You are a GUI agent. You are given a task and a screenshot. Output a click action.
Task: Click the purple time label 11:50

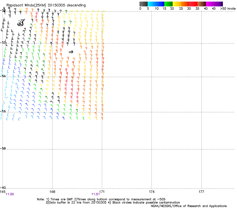pyautogui.click(x=10, y=194)
